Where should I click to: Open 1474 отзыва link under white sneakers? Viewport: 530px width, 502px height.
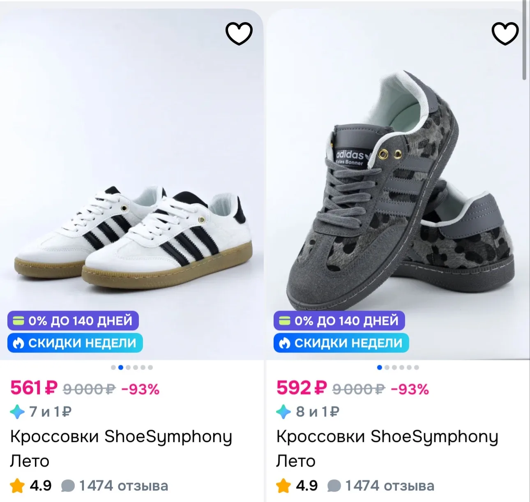[x=123, y=486]
